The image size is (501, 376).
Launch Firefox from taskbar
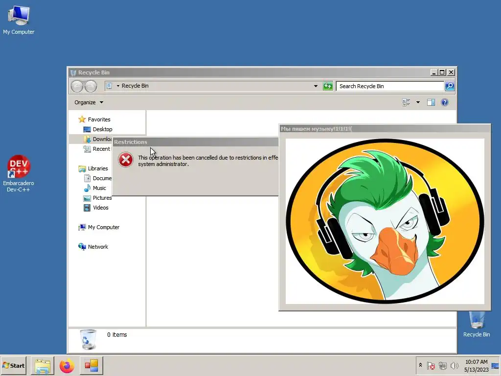click(67, 365)
